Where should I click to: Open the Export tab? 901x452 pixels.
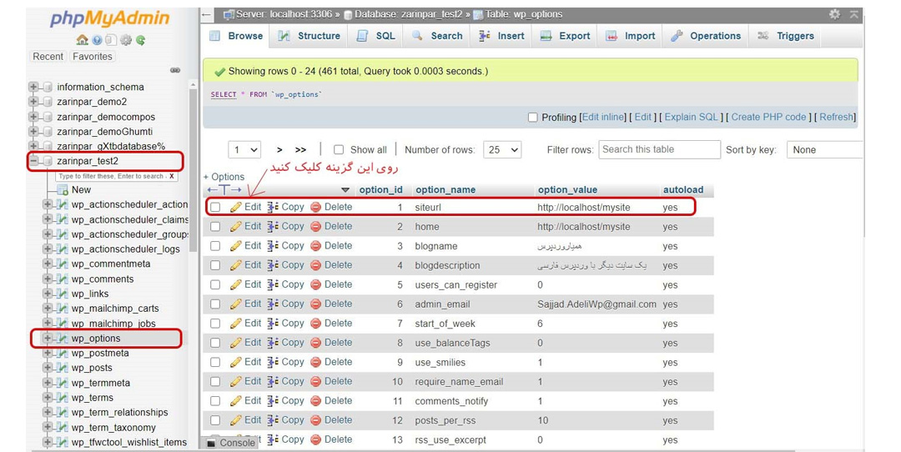566,36
